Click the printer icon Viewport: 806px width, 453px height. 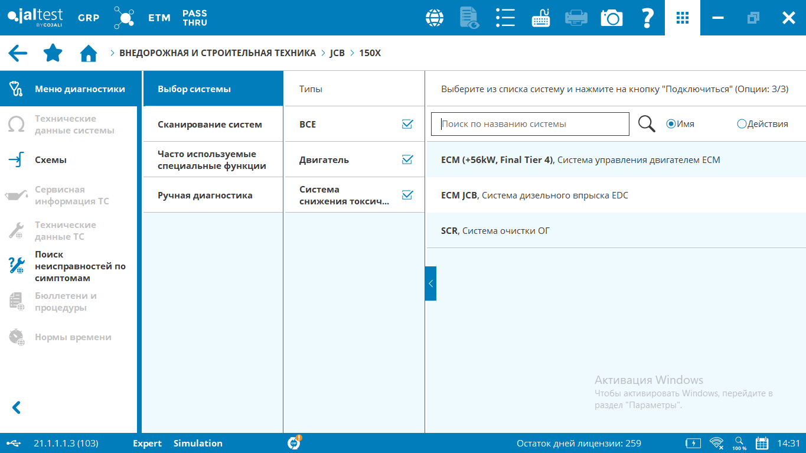(x=576, y=18)
